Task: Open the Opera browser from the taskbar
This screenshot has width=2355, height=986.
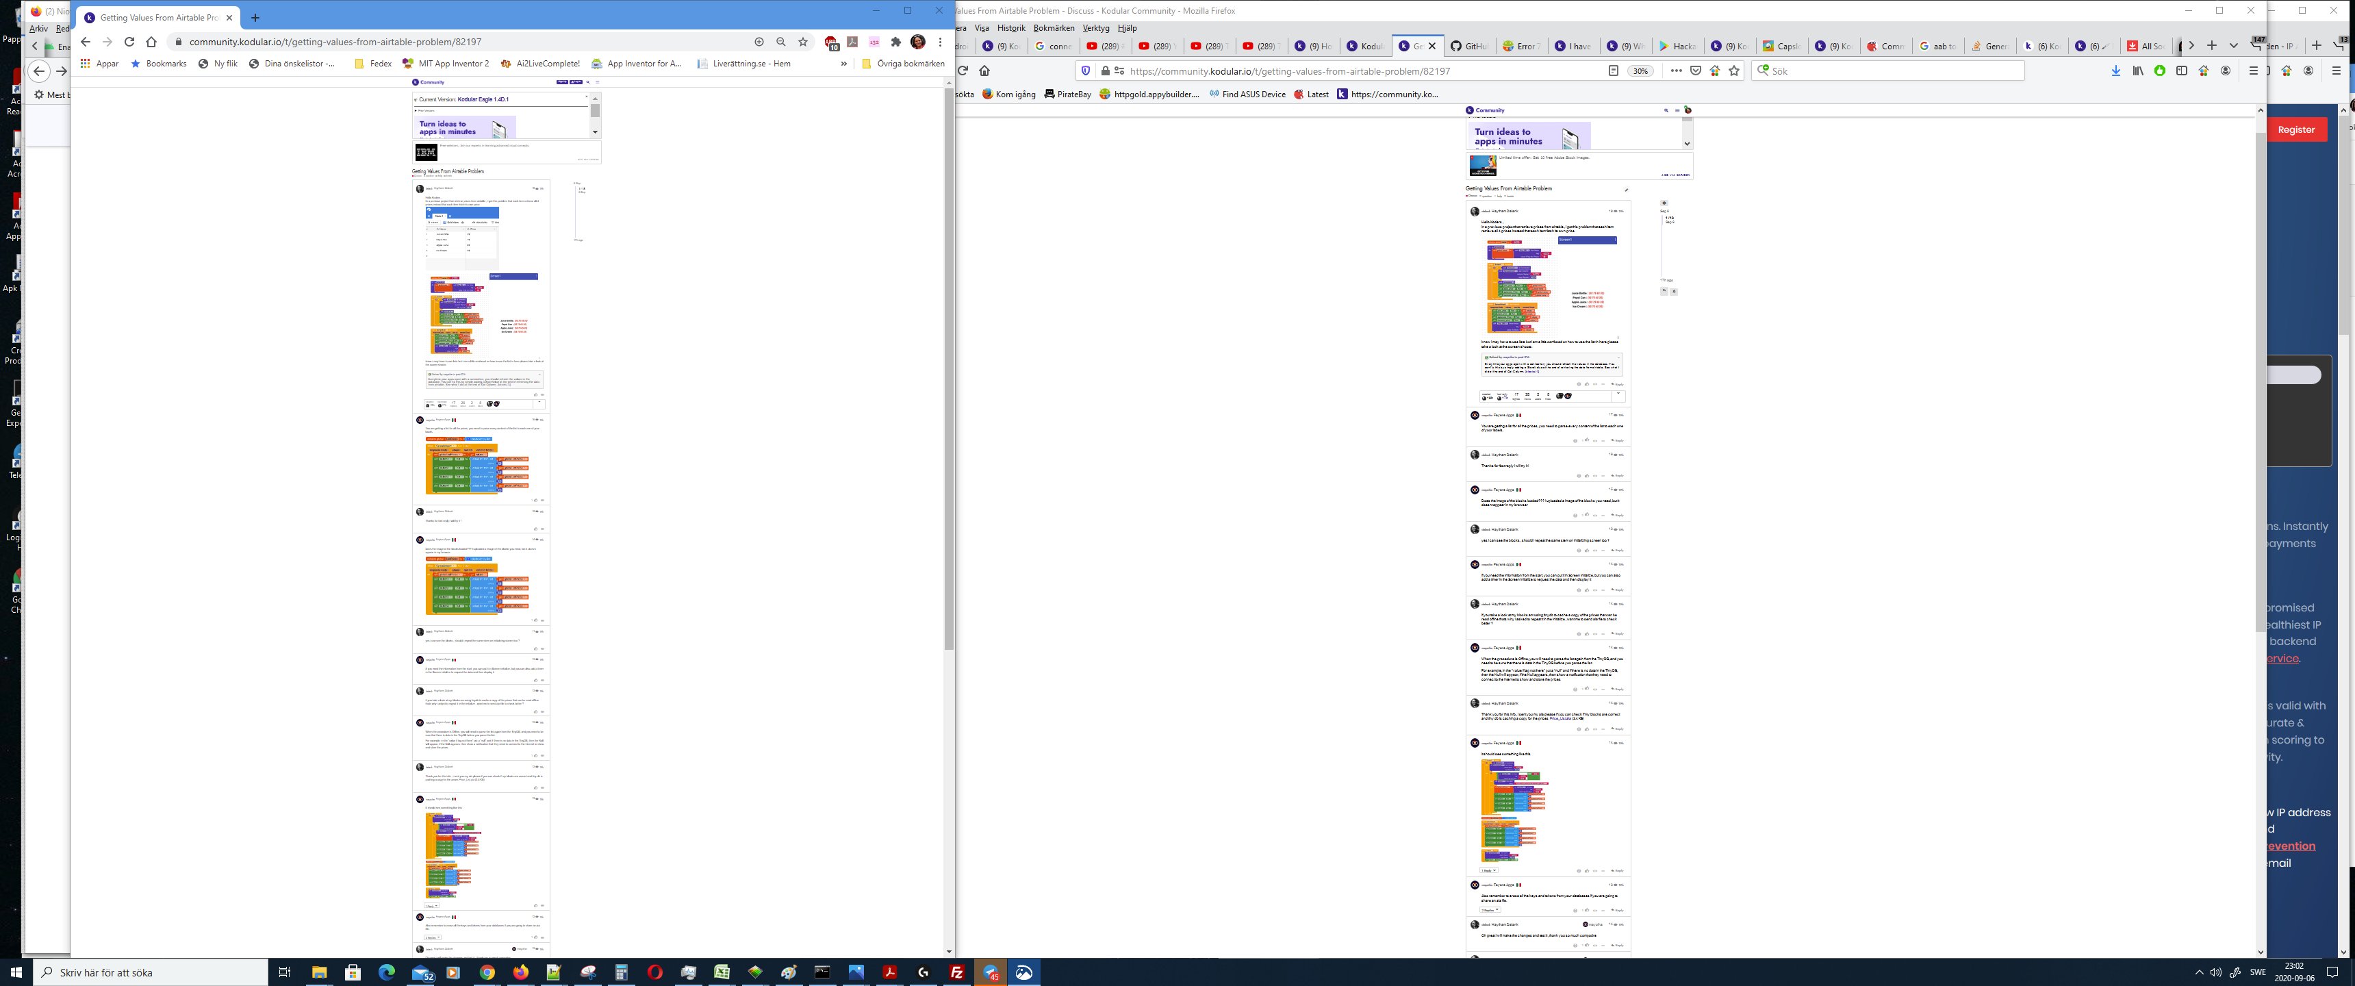Action: pos(654,972)
